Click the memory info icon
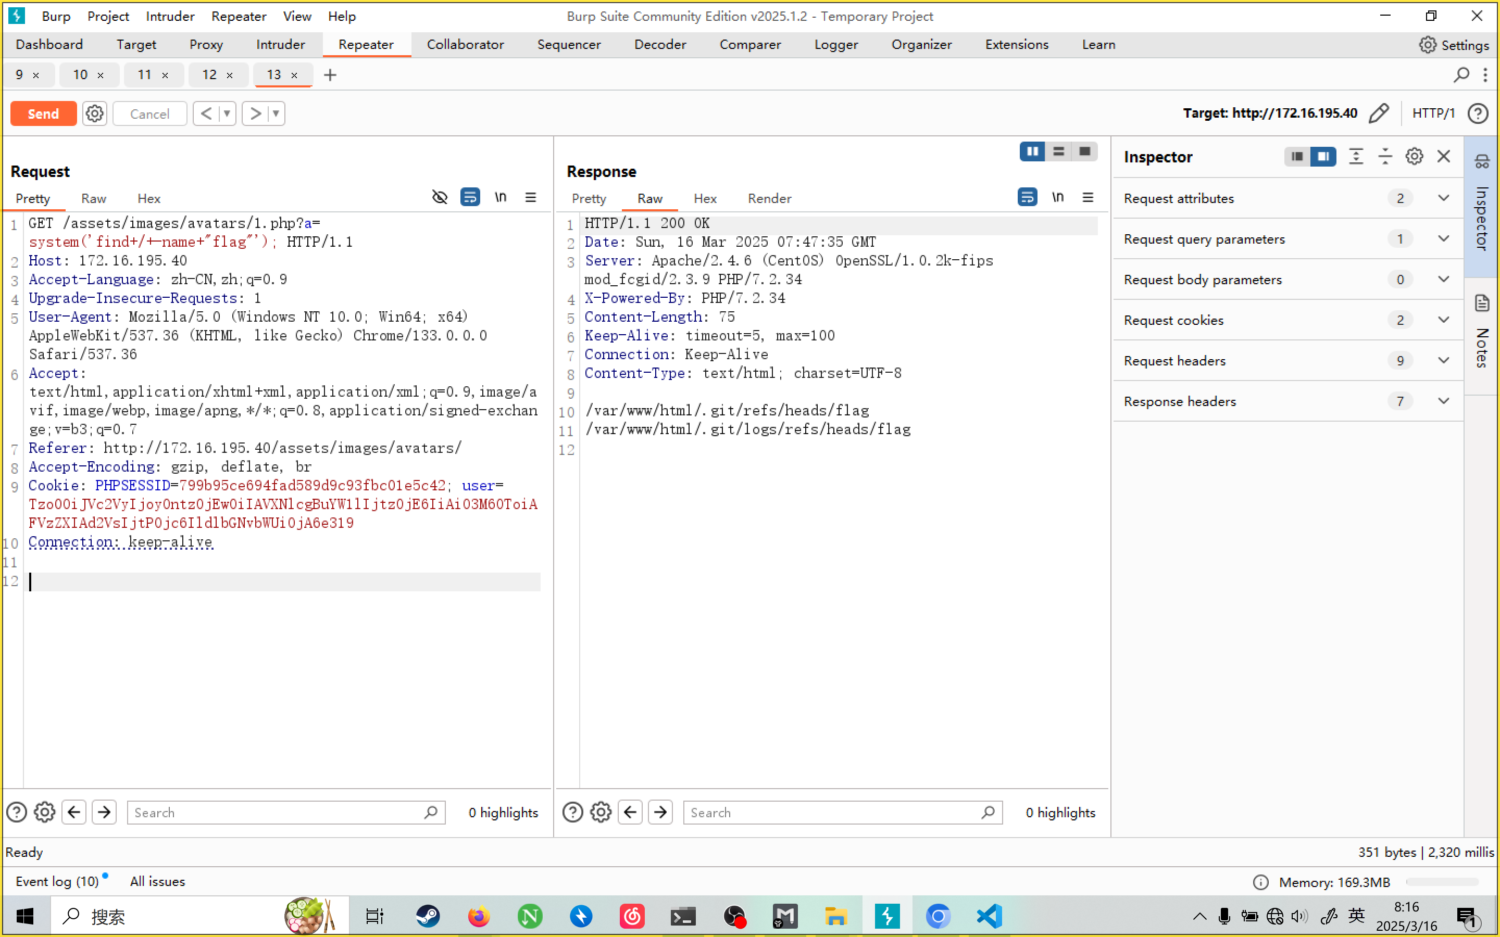Image resolution: width=1500 pixels, height=937 pixels. pyautogui.click(x=1261, y=882)
